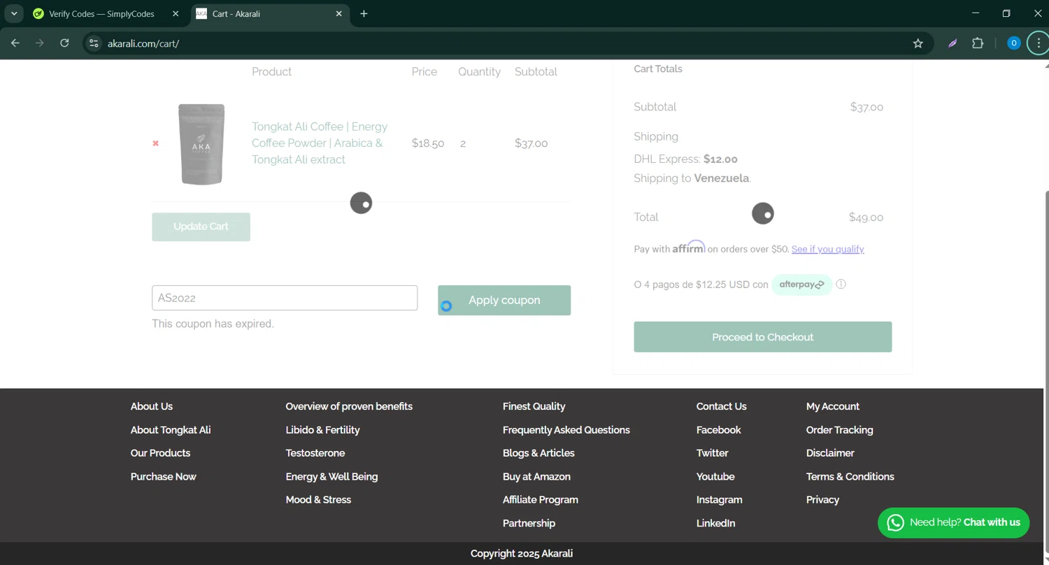Open the See if you qualify link

click(827, 249)
